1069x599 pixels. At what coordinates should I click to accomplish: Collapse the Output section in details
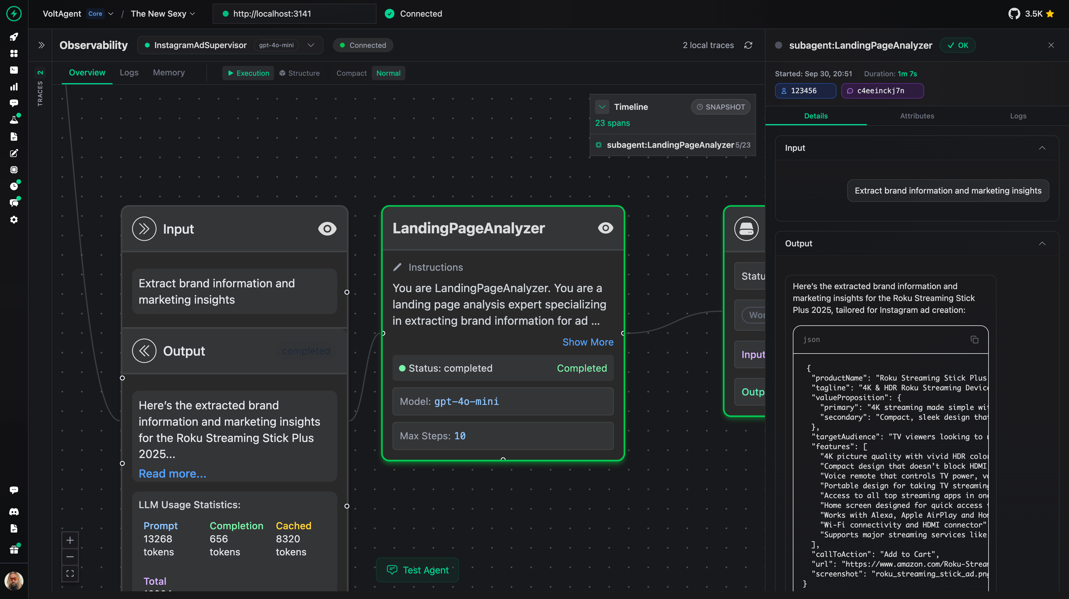coord(1042,243)
